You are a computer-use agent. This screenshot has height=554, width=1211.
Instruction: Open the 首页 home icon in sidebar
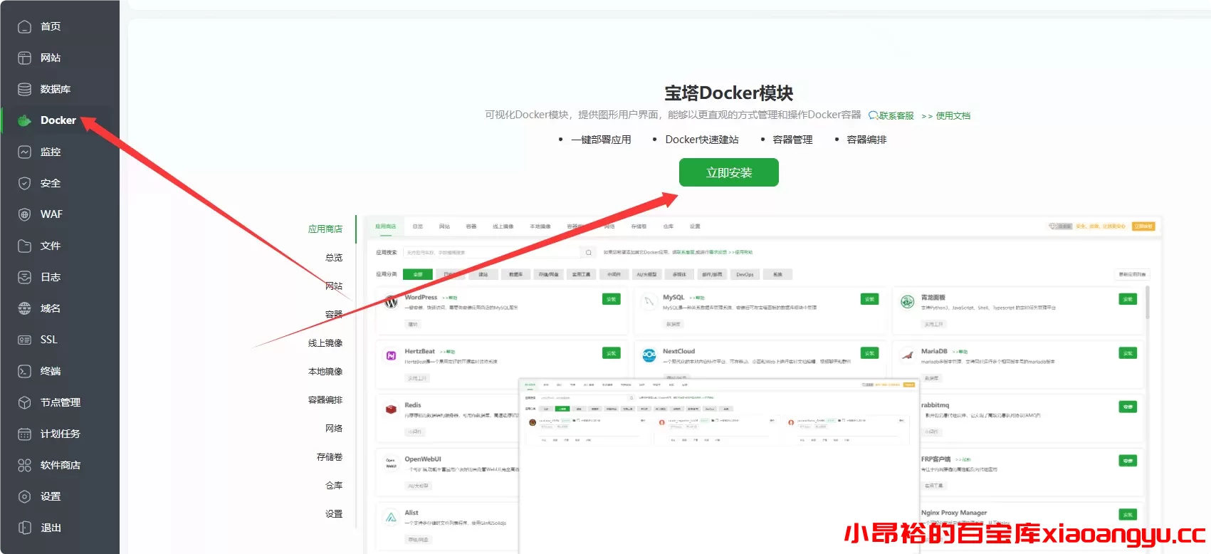tap(24, 26)
